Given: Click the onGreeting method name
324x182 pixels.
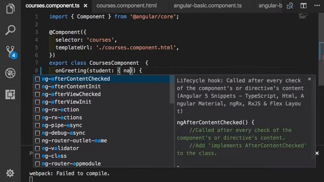Looking at the screenshot, I should (71, 71).
